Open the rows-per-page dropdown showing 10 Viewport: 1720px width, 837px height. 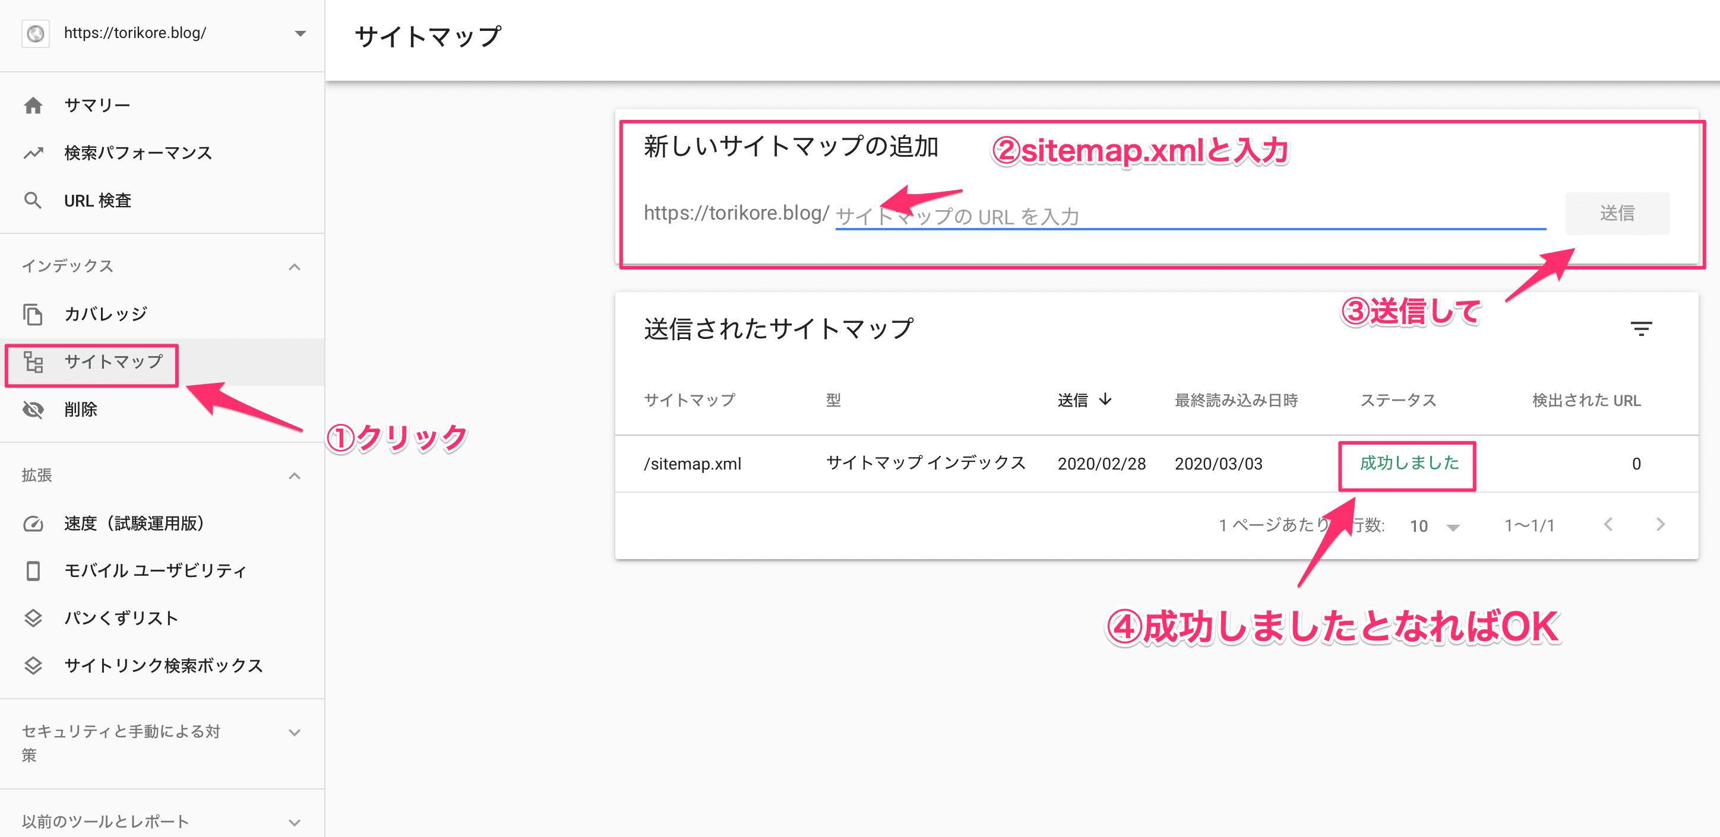click(x=1434, y=527)
